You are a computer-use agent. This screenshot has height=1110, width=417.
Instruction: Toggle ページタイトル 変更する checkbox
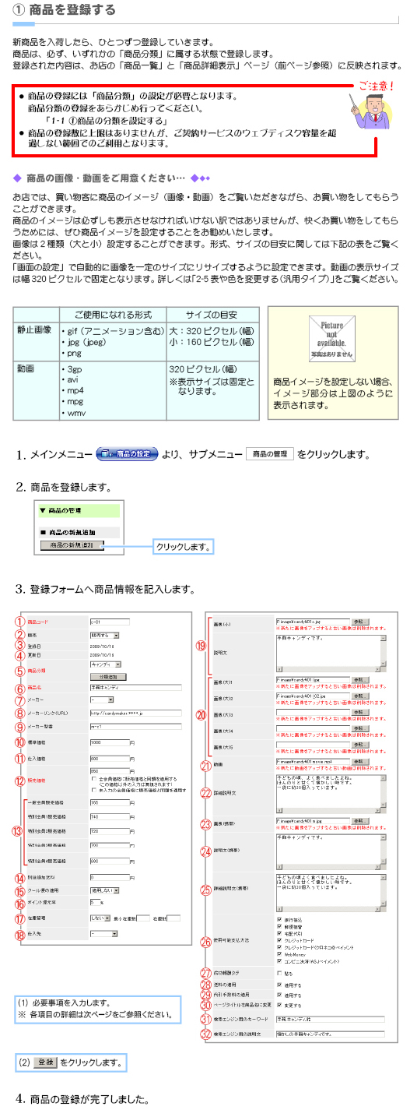tap(279, 1005)
